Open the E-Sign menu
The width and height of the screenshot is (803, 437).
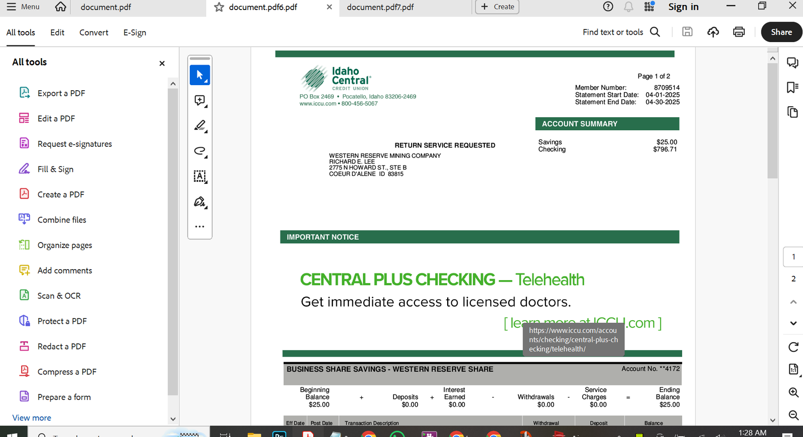pos(135,33)
